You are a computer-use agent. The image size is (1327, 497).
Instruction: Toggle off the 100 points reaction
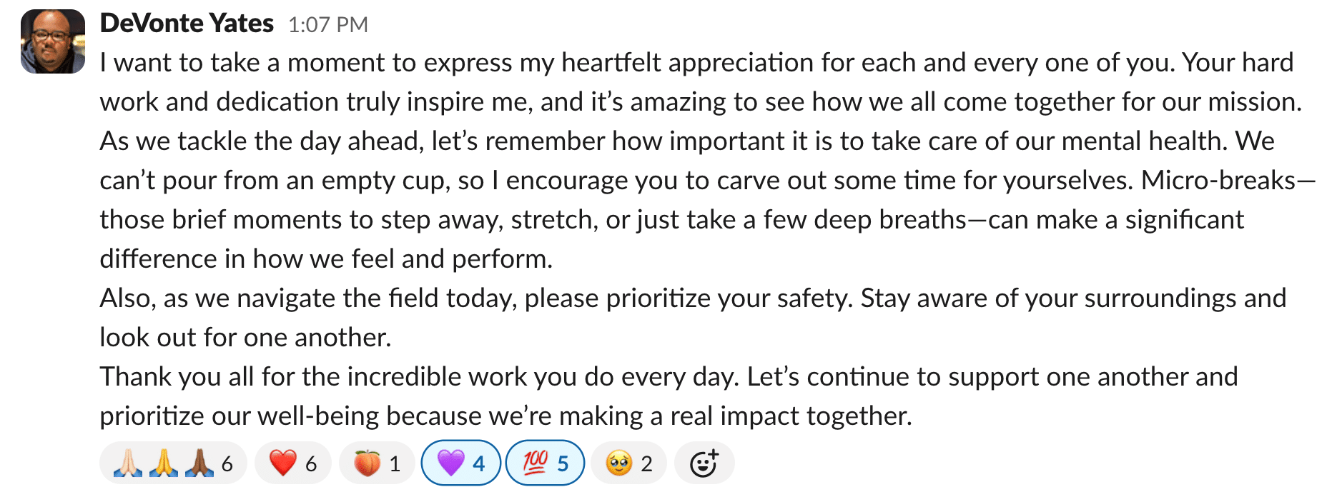pos(545,463)
